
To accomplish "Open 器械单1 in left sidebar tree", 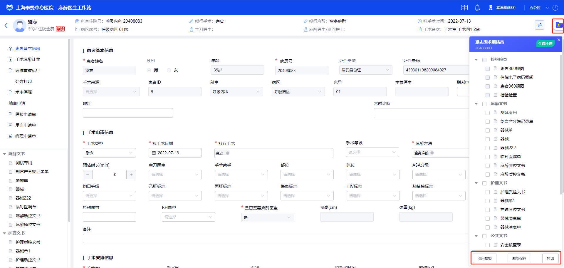I will (23, 251).
